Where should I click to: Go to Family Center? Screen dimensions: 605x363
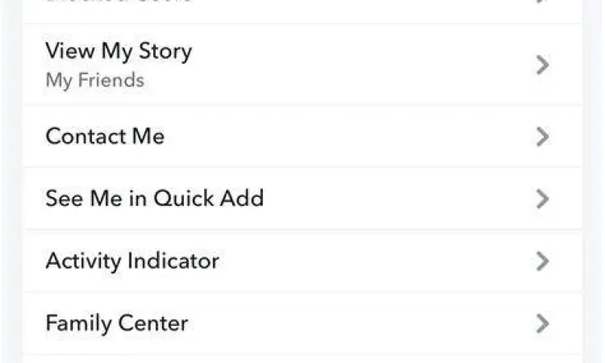point(116,323)
